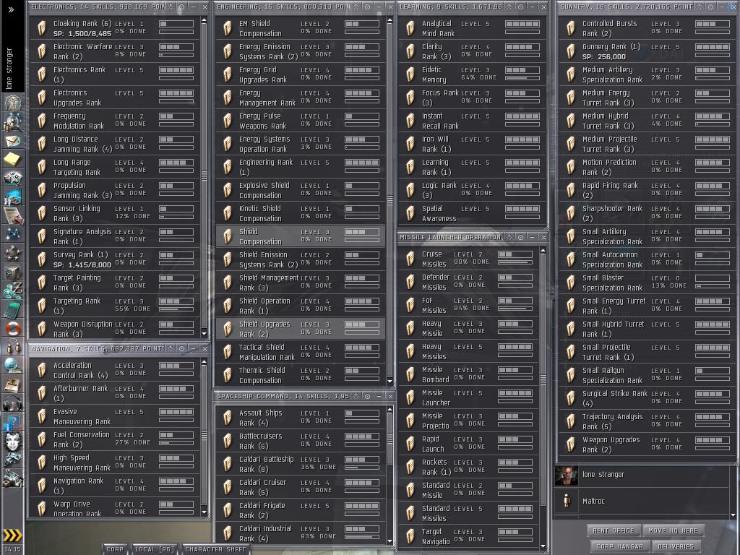Select the Evasive Maneuvering Rank skill
740x555 pixels.
click(115, 416)
